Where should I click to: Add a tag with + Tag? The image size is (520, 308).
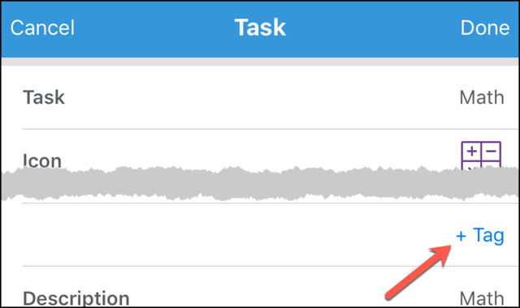coord(480,236)
